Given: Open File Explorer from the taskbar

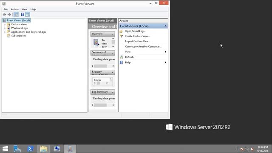Looking at the screenshot, I should (43, 149).
